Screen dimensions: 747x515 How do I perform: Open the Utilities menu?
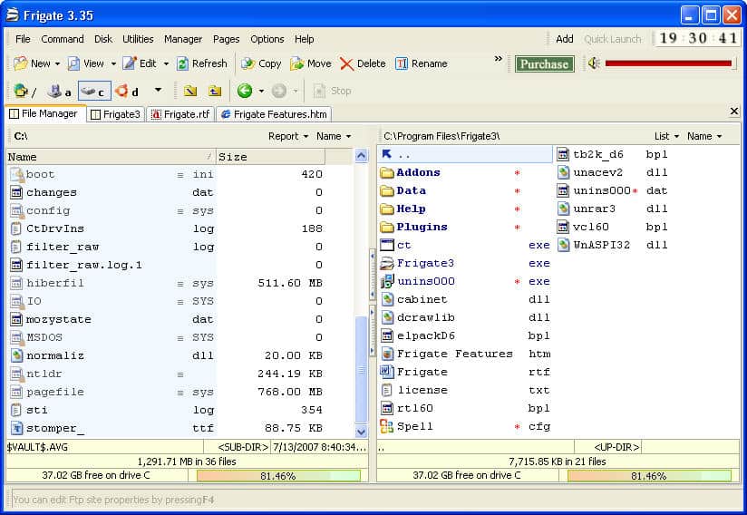tap(138, 39)
